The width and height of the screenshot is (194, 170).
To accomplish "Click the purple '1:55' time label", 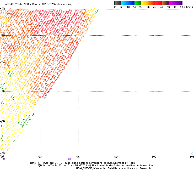I will (68, 159).
